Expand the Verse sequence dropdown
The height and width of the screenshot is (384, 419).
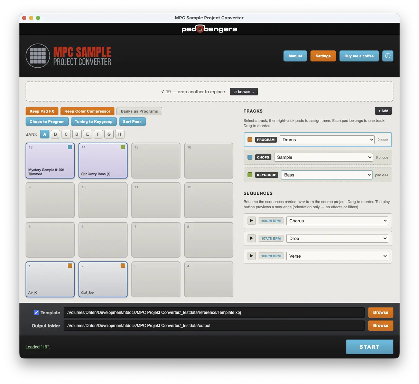pos(337,256)
